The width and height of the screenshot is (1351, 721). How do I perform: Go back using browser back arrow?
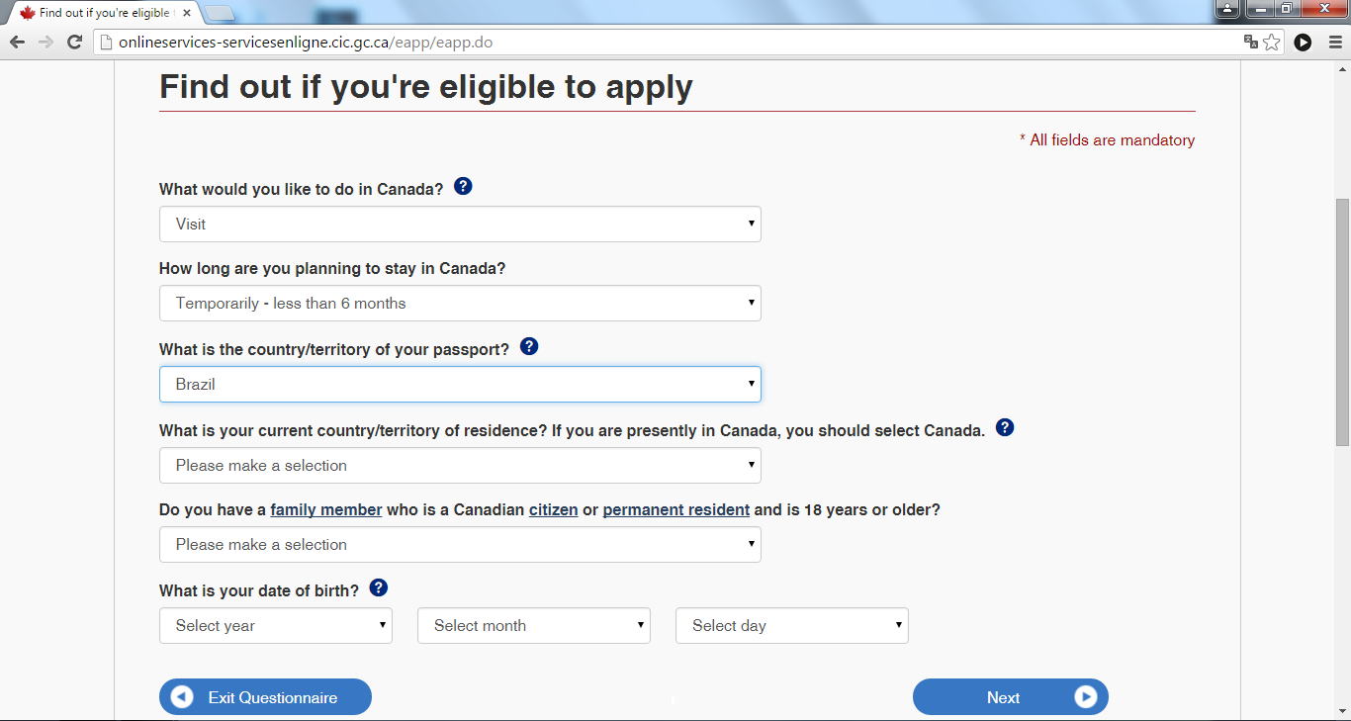tap(17, 43)
